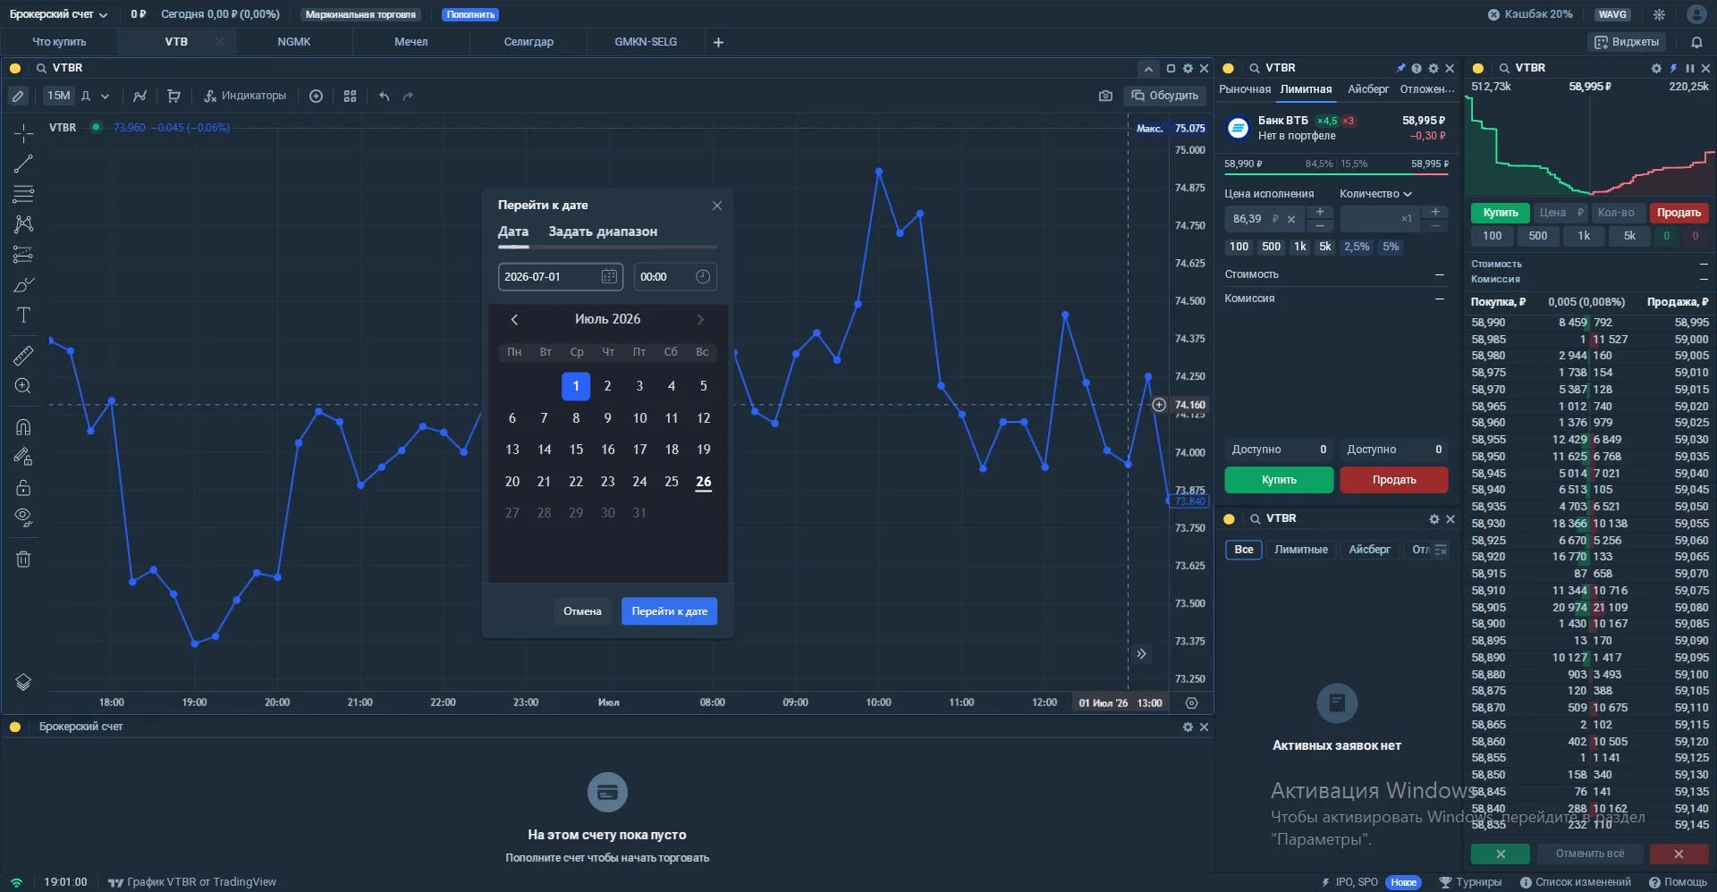The height and width of the screenshot is (892, 1717).
Task: Select the trend line drawing tool
Action: tap(23, 164)
